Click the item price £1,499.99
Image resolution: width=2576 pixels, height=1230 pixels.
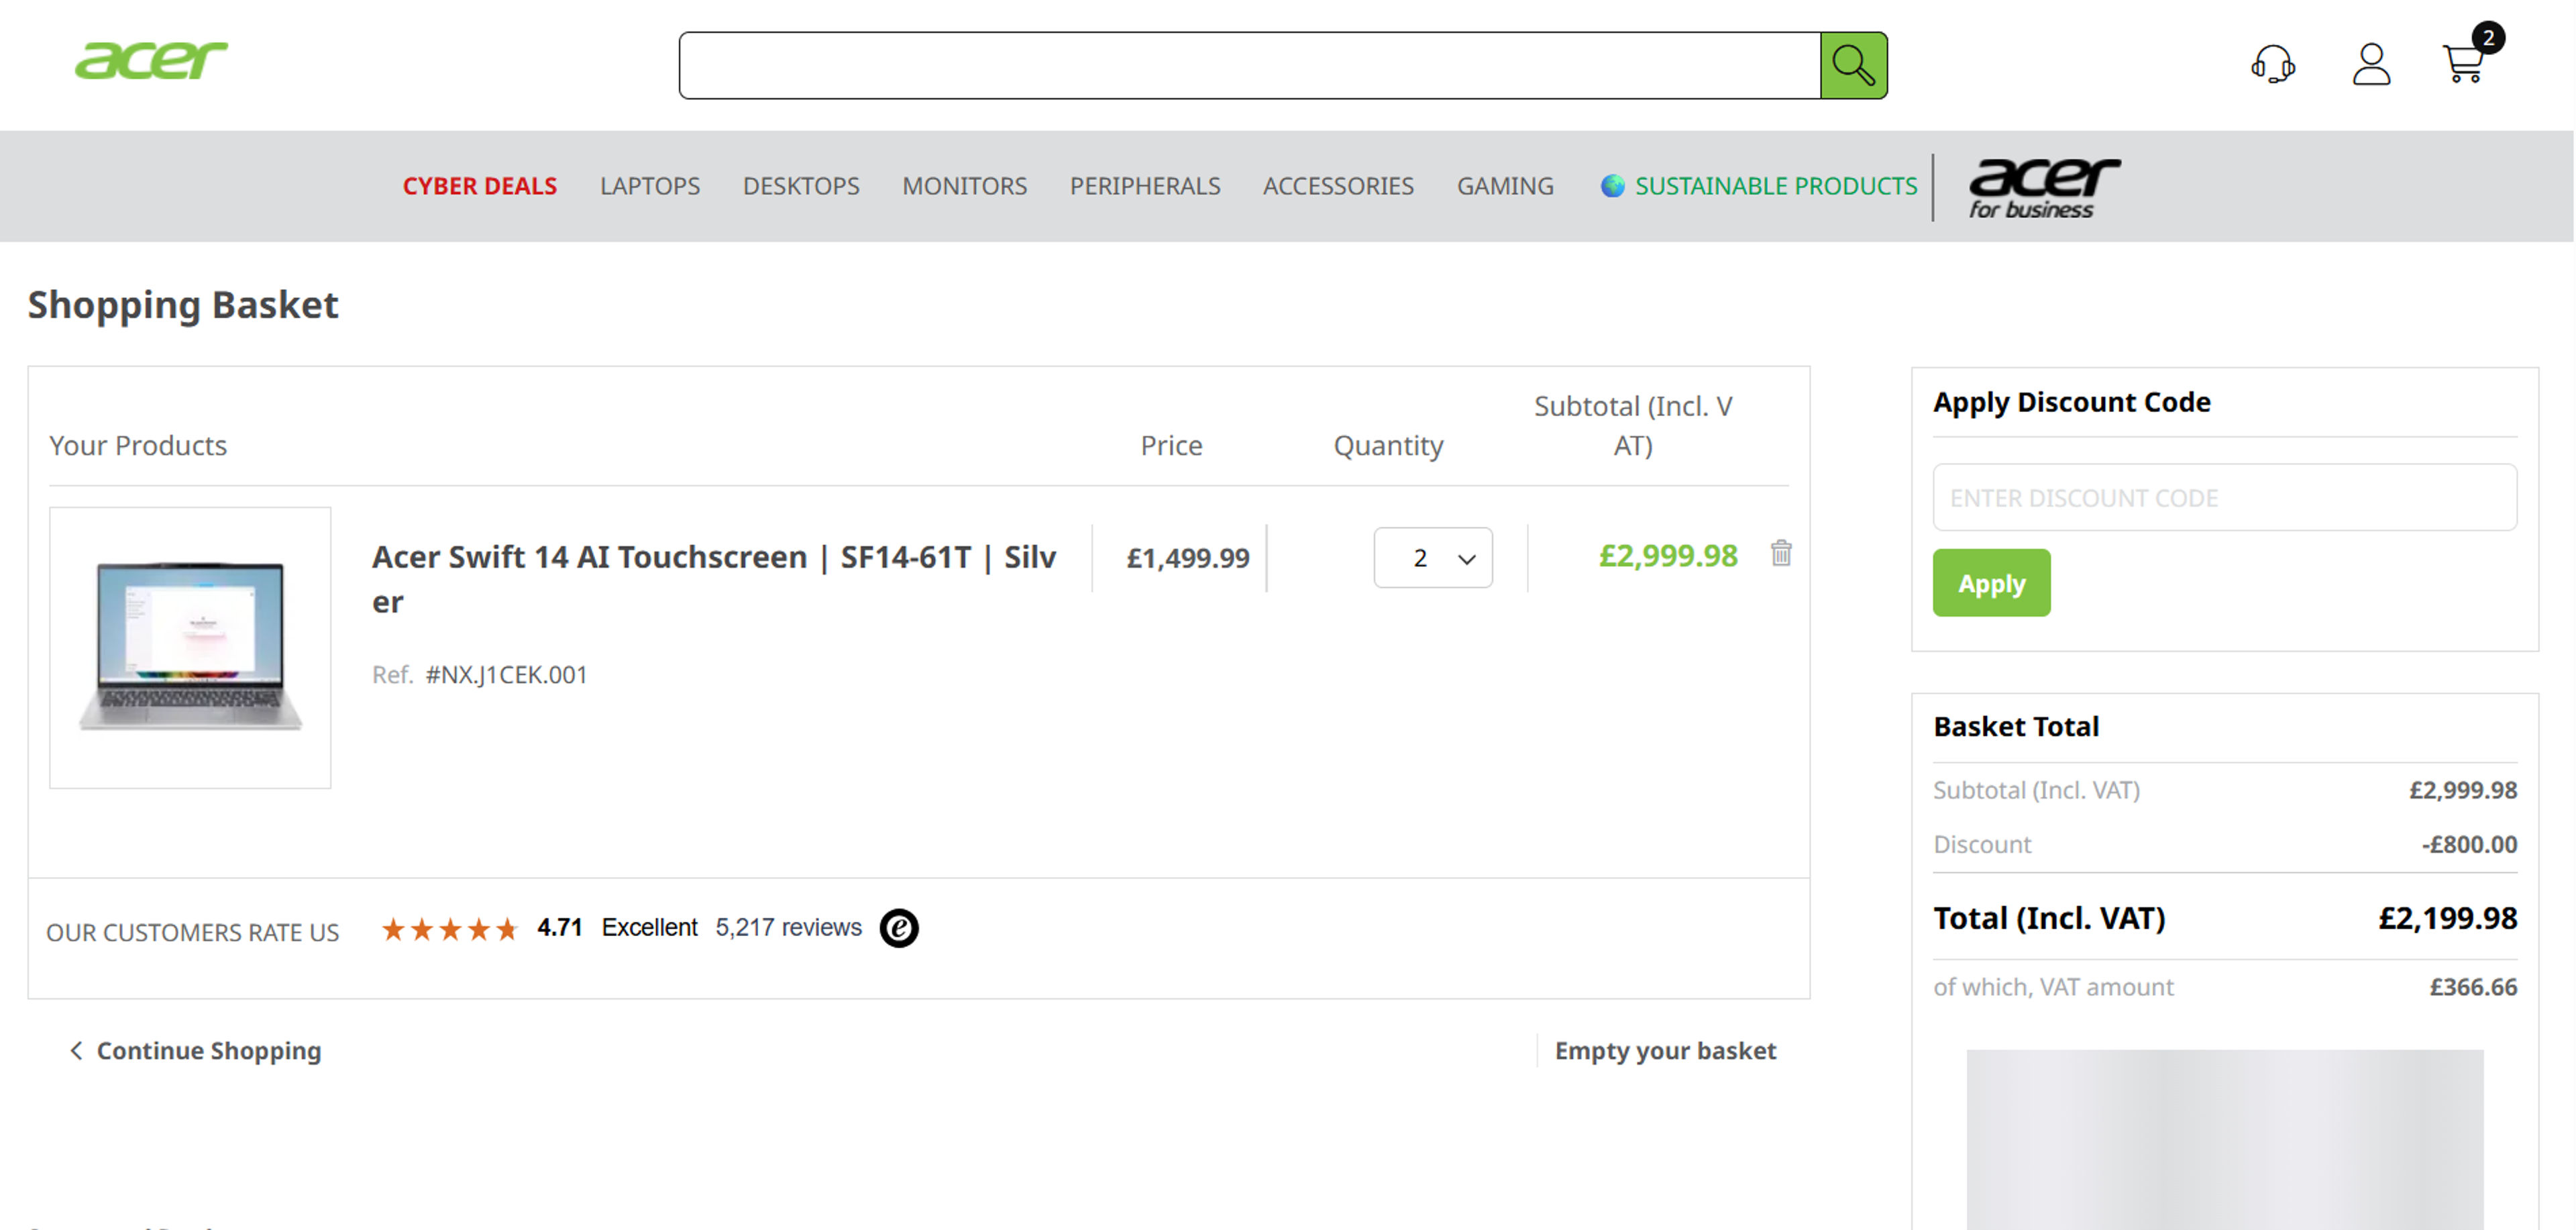tap(1188, 558)
